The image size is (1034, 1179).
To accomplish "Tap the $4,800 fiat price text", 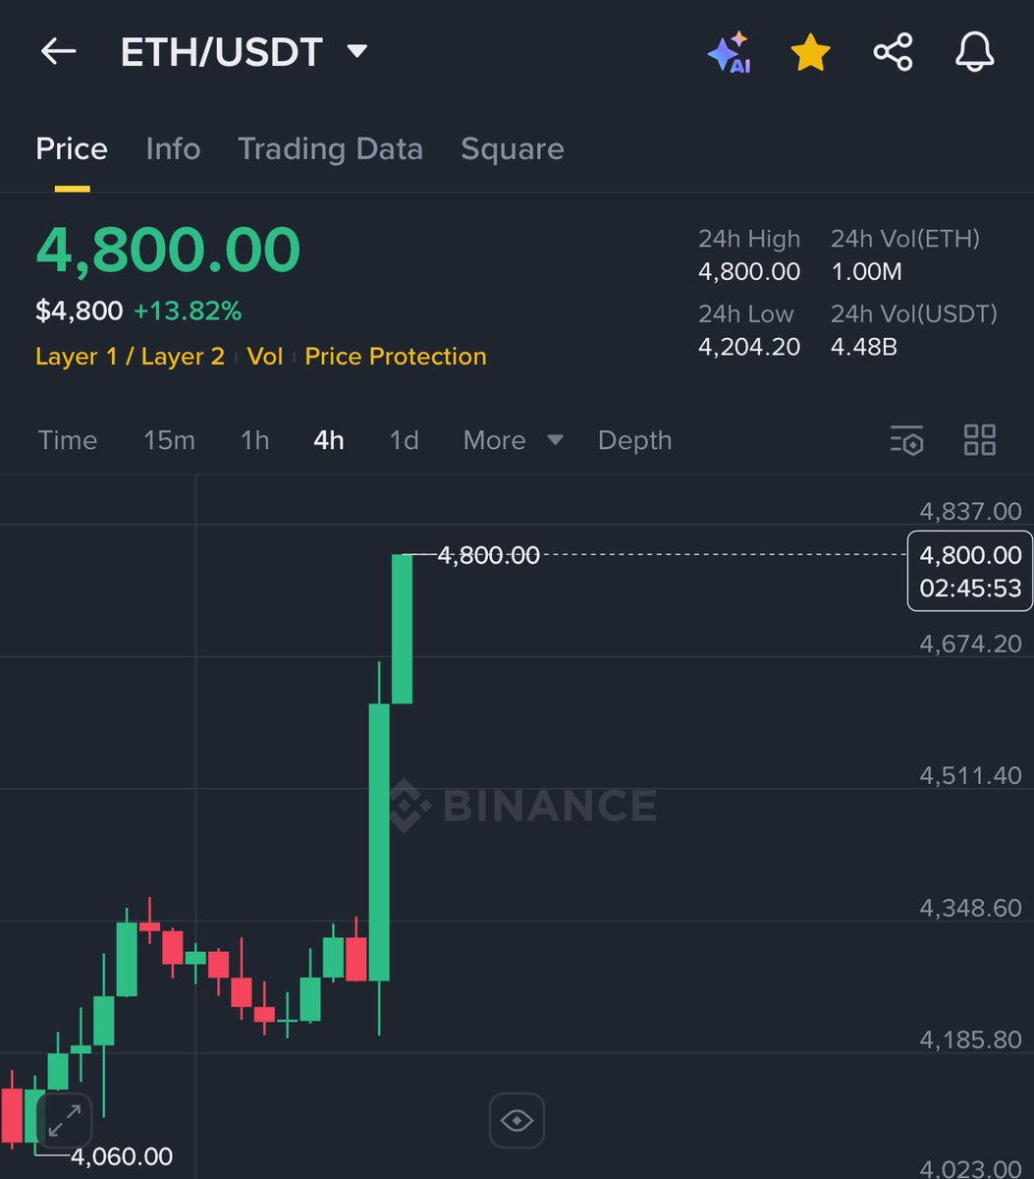I will pos(80,311).
